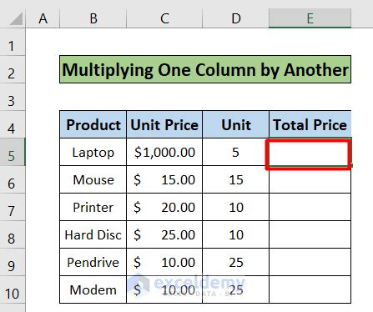Select the 'Printer' cell

click(93, 207)
